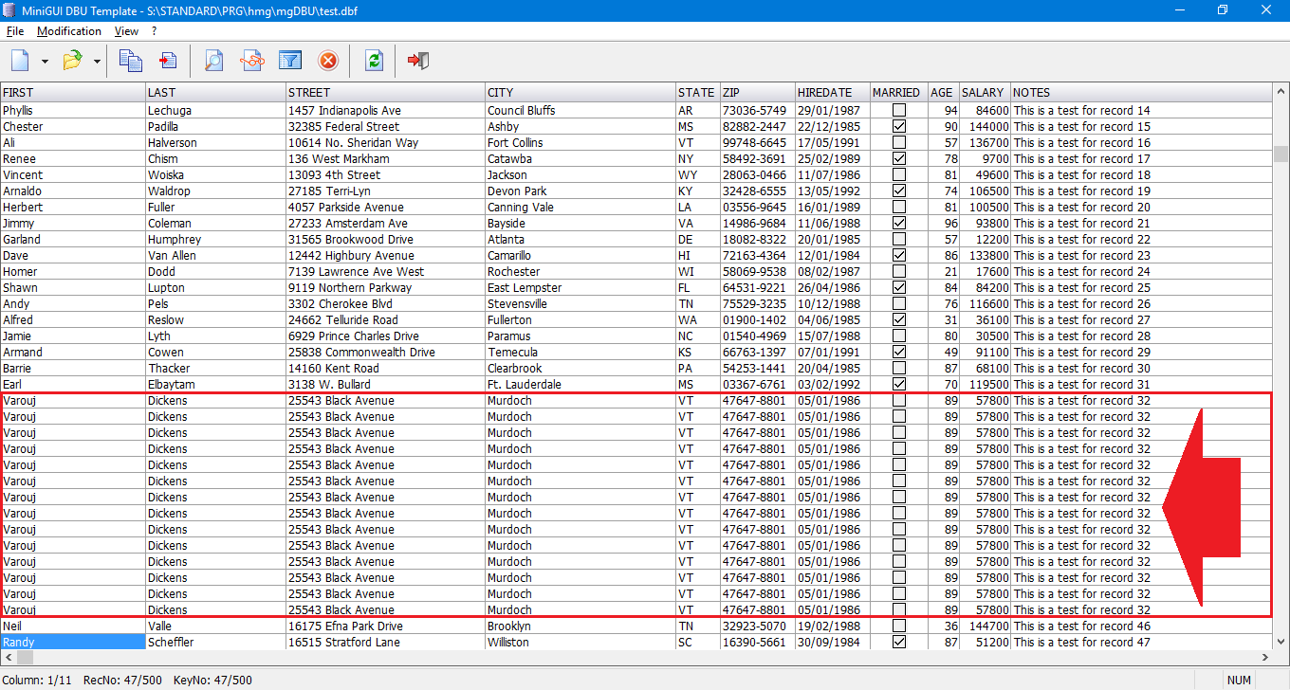This screenshot has width=1290, height=690.
Task: Click the document with red arrow icon
Action: pos(168,62)
